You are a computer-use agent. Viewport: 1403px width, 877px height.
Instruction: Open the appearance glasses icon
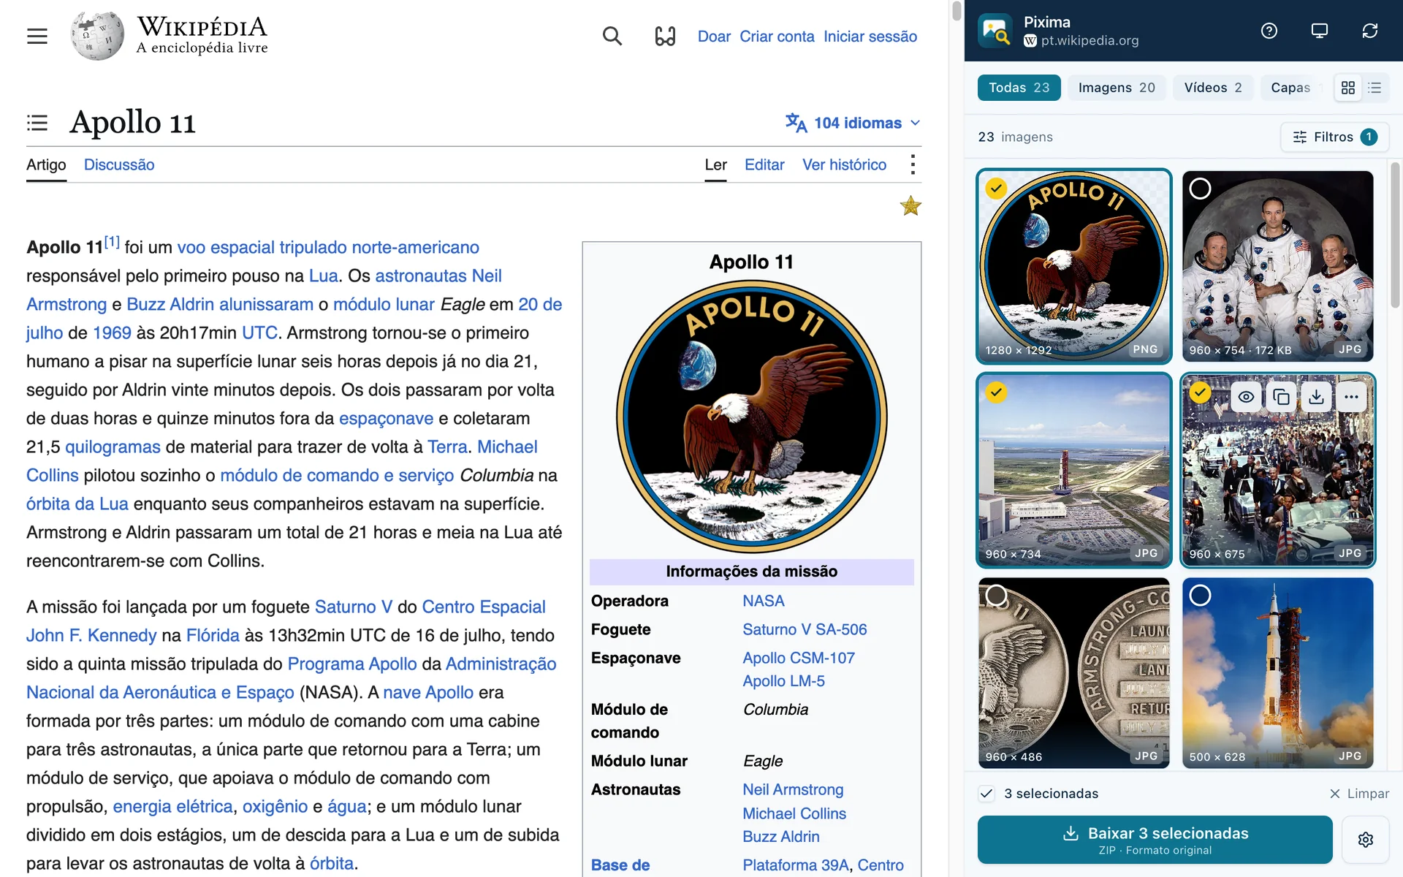click(665, 36)
